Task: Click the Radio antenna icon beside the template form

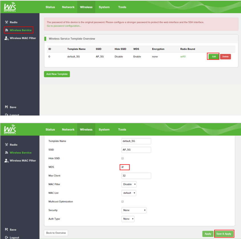Action: pyautogui.click(x=7, y=145)
